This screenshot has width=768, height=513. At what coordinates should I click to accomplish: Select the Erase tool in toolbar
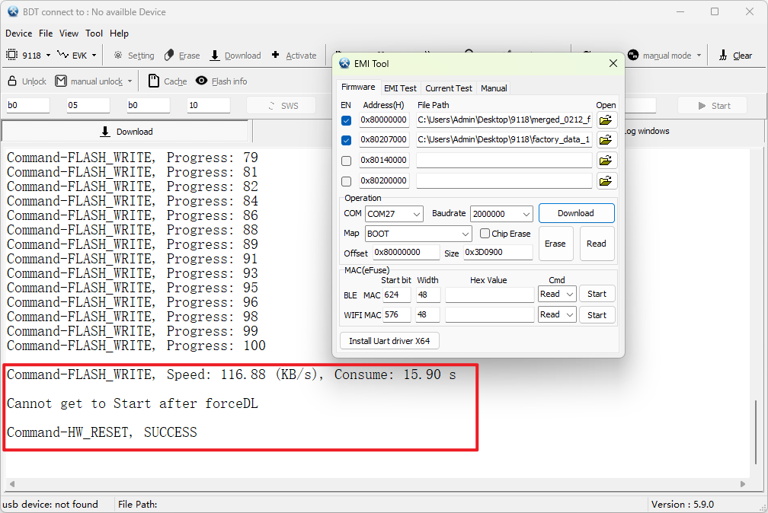(169, 56)
